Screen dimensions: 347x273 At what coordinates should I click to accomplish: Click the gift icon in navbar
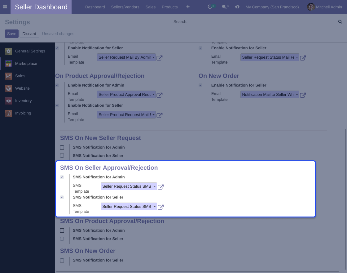[237, 7]
